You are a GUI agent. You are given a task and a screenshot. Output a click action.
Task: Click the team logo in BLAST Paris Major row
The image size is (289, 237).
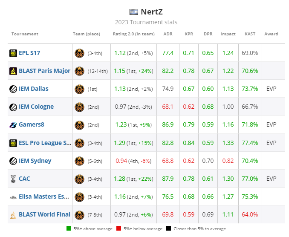coord(79,71)
